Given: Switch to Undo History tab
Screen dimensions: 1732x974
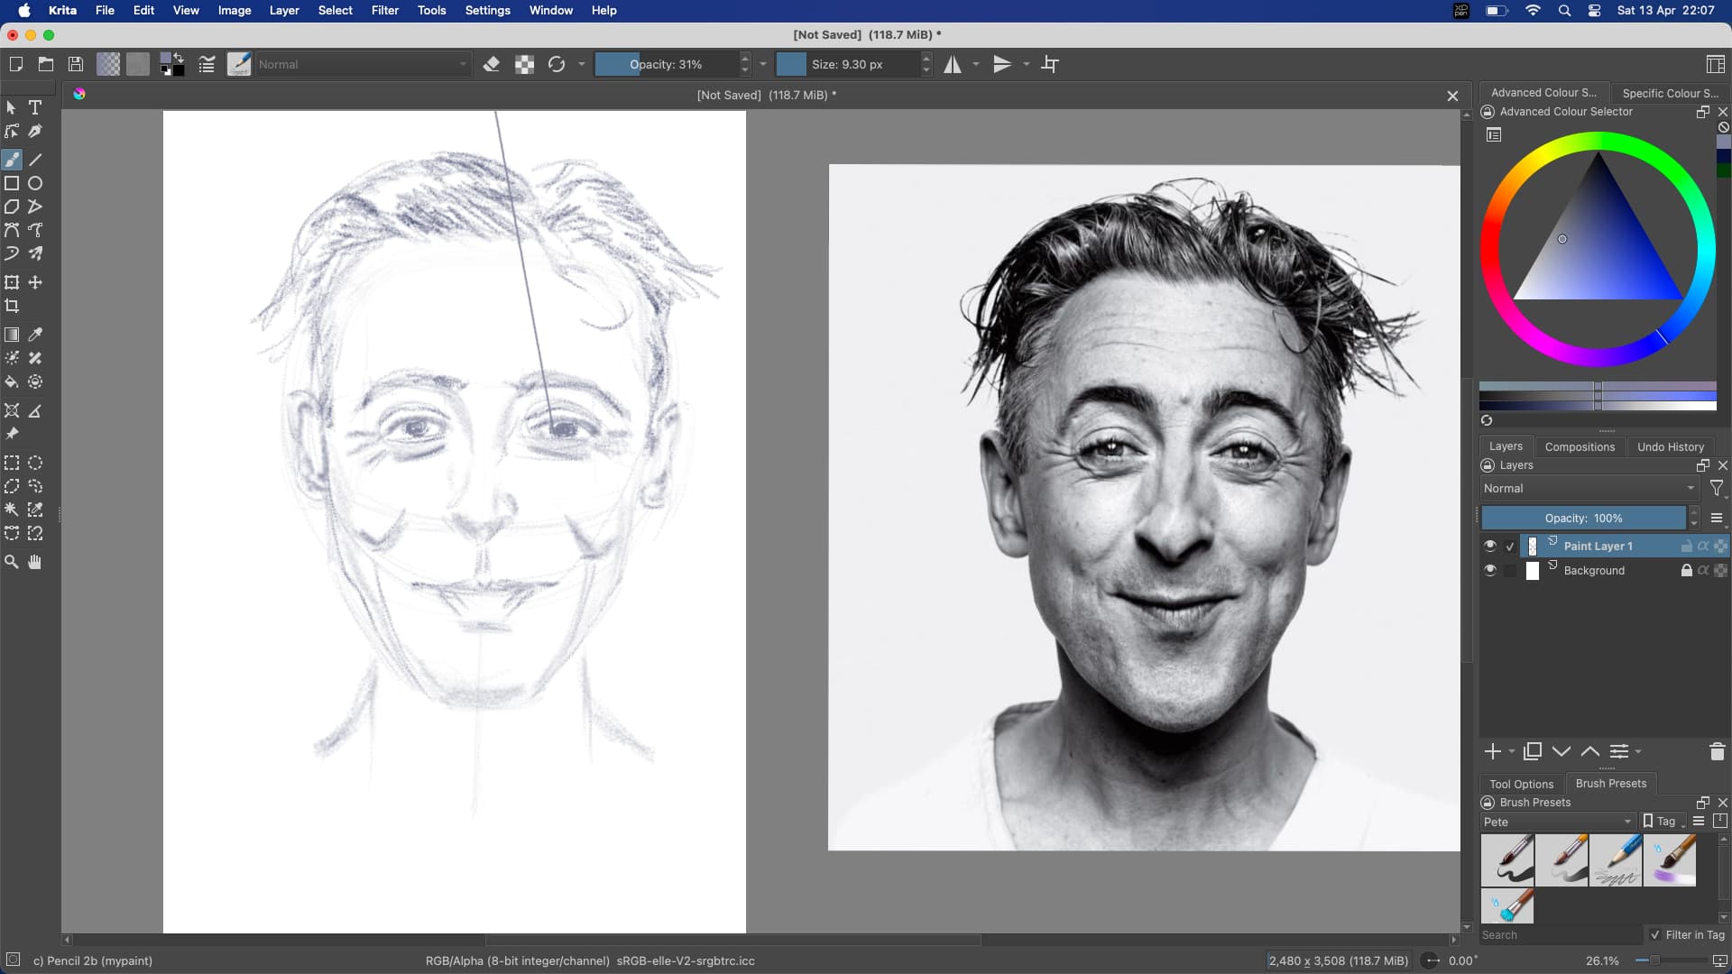Looking at the screenshot, I should click(1670, 446).
